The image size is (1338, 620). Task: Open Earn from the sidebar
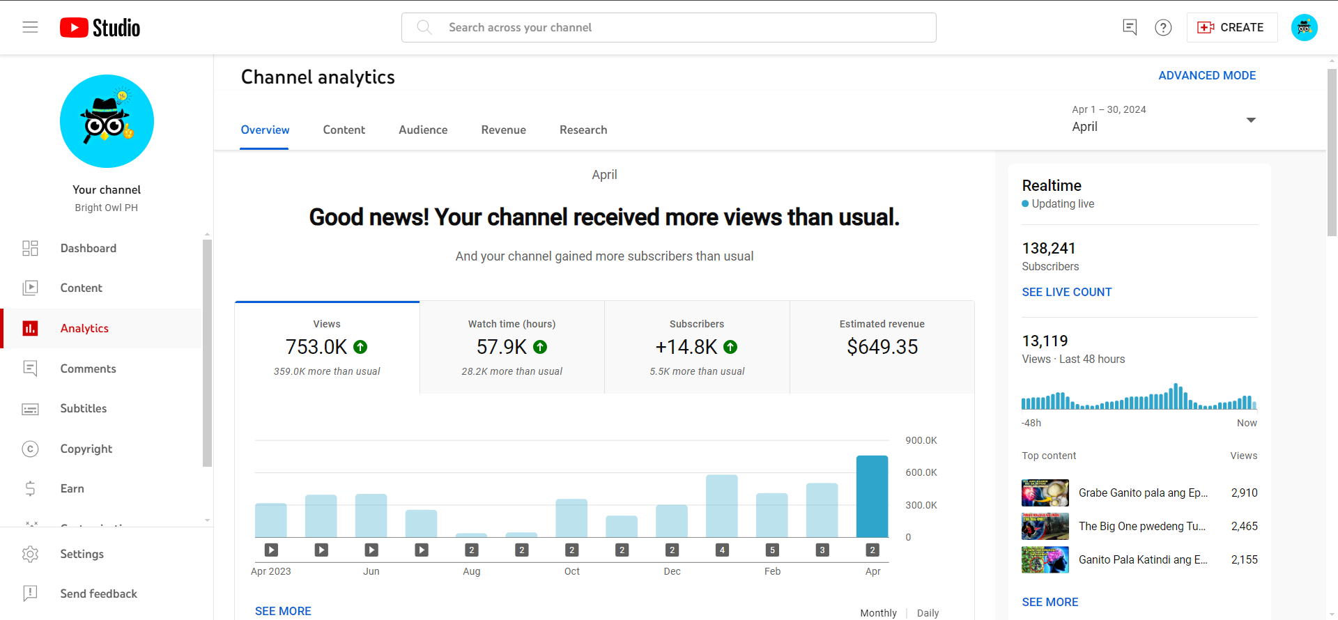coord(102,488)
